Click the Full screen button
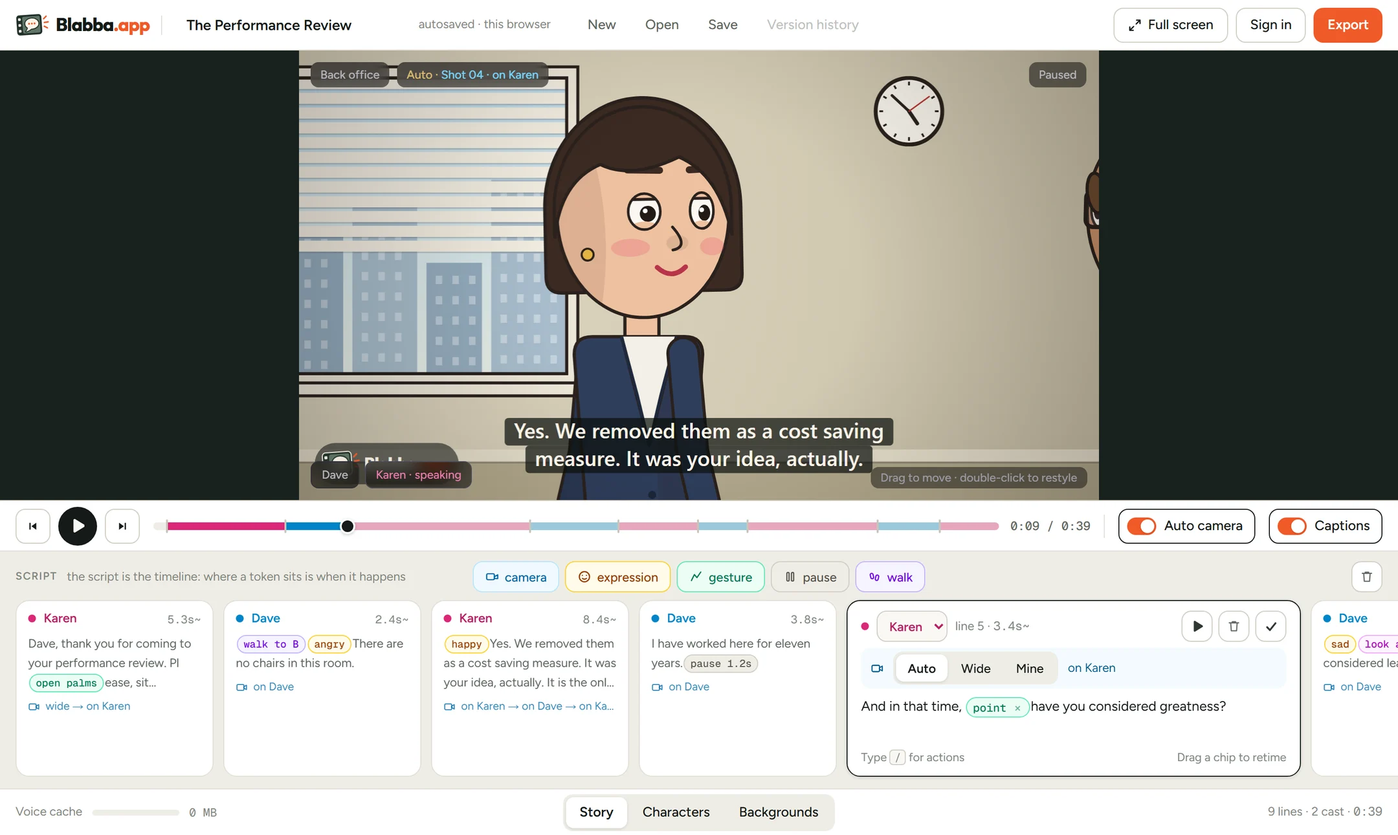Screen dimensions: 1398x835 coord(1170,25)
